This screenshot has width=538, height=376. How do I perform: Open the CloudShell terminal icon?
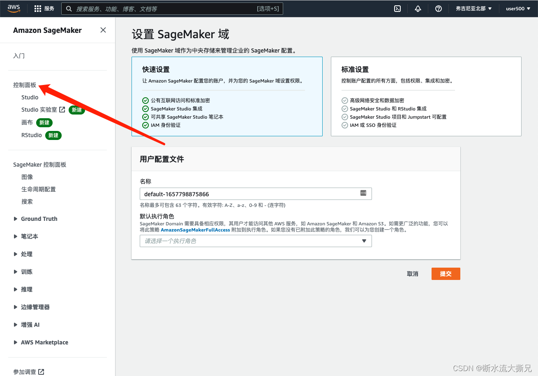[x=397, y=9]
